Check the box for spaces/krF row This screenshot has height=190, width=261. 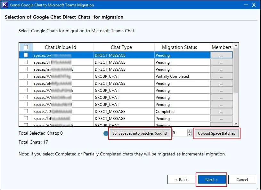[26, 118]
